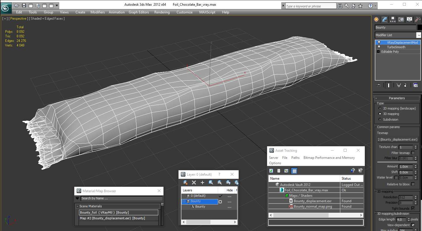422x231 pixels.
Task: Click Select Highlighted Objects and Layers icon
Action: point(211,183)
